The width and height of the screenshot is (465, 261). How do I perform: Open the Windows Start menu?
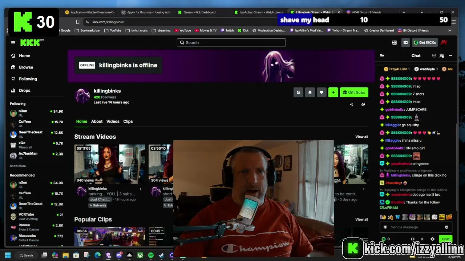click(8, 255)
